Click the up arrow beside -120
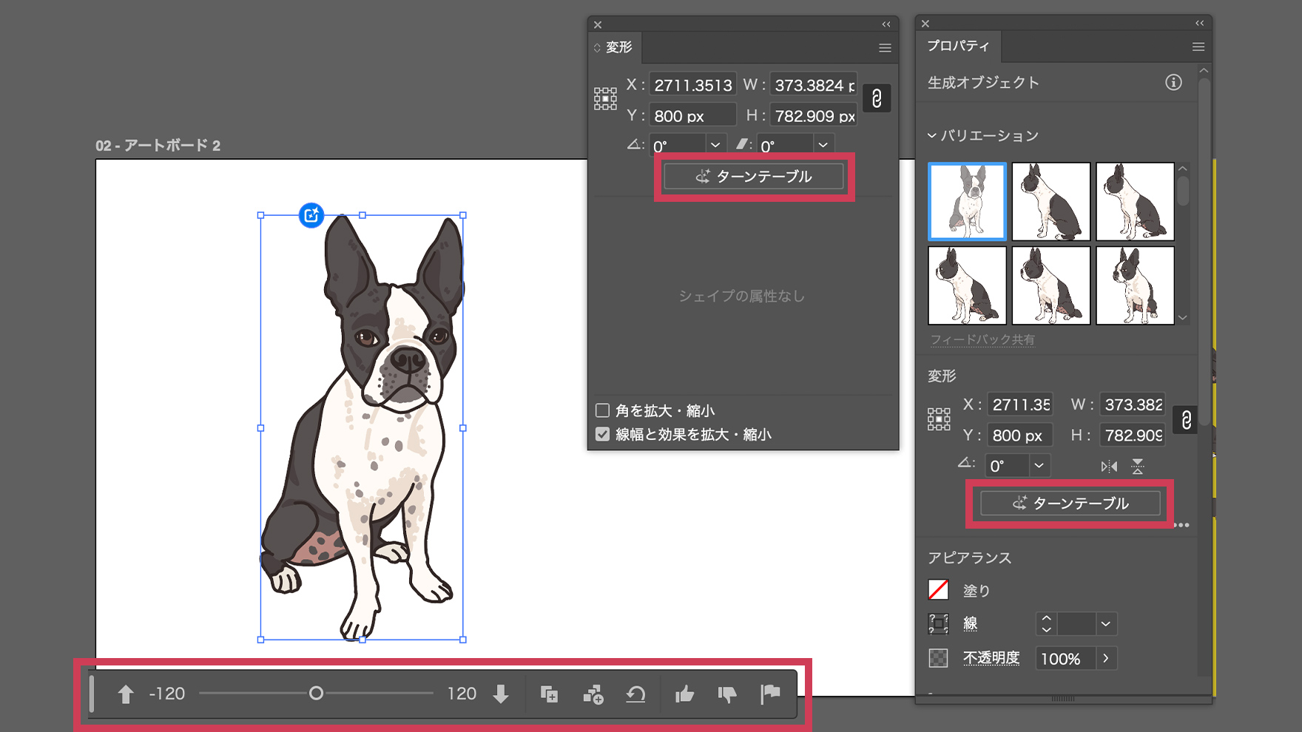Viewport: 1302px width, 732px height. pos(126,694)
